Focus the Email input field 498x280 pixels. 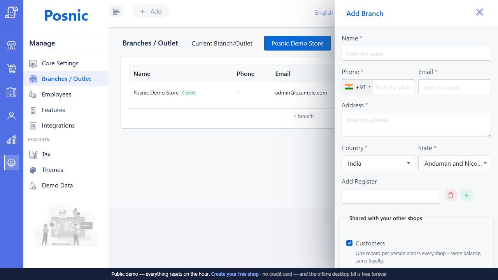(x=454, y=87)
